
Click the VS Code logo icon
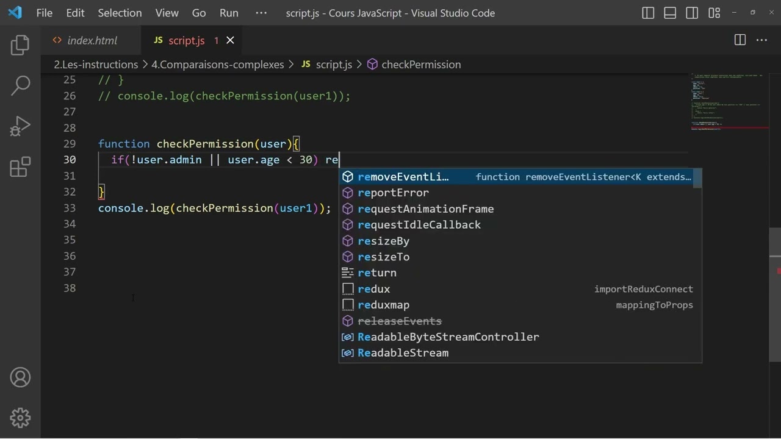[15, 13]
